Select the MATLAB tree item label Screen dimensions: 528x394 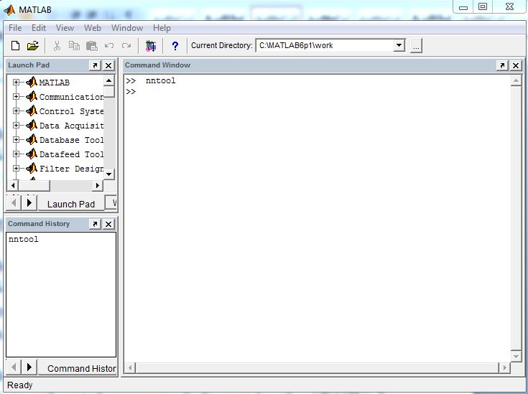pyautogui.click(x=54, y=83)
